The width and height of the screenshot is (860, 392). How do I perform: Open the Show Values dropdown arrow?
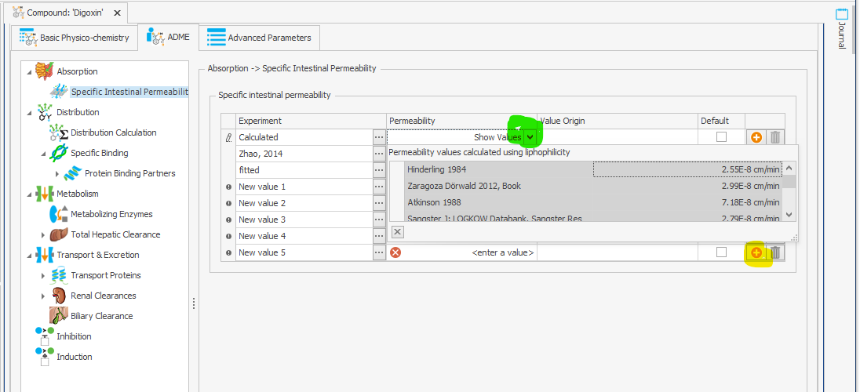[x=530, y=138]
